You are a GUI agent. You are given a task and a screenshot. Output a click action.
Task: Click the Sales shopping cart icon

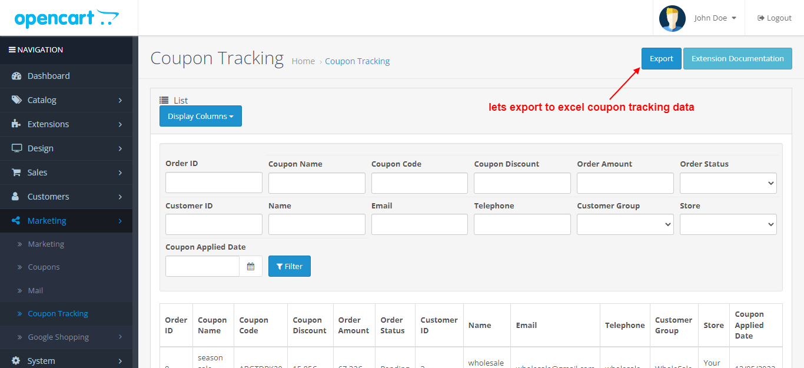tap(16, 173)
